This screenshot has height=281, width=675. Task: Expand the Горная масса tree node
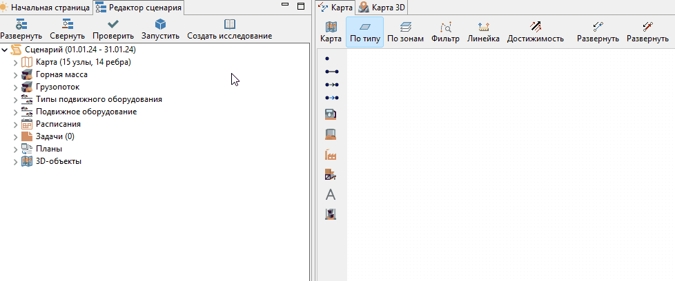(x=15, y=75)
